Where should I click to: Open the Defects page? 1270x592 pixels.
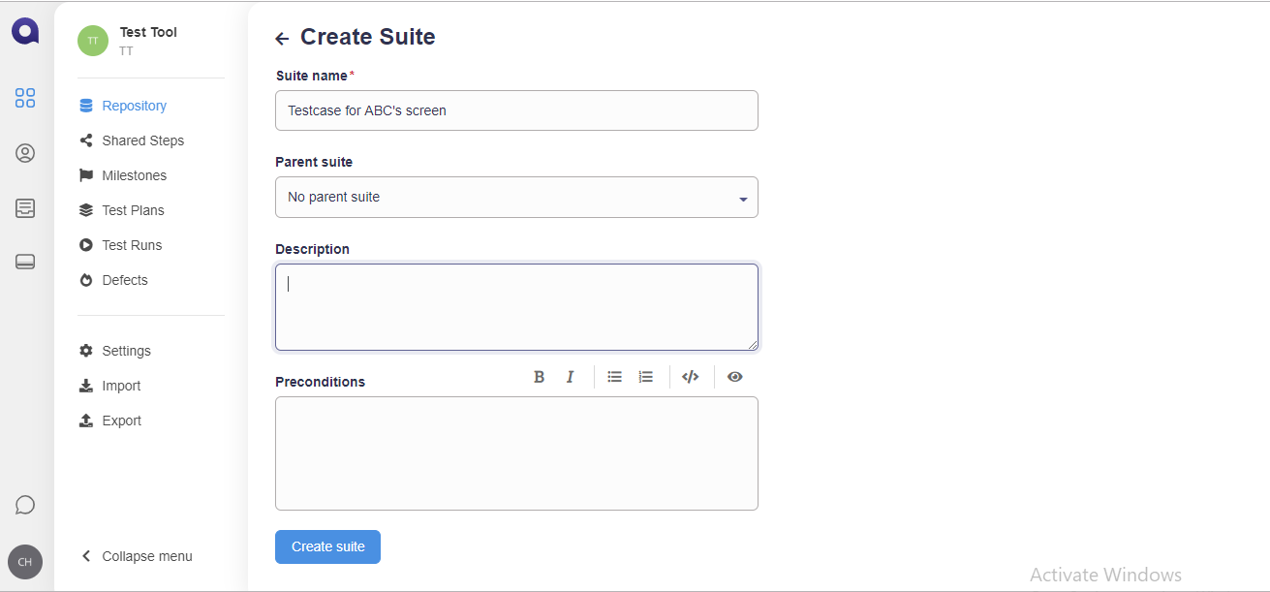coord(125,280)
